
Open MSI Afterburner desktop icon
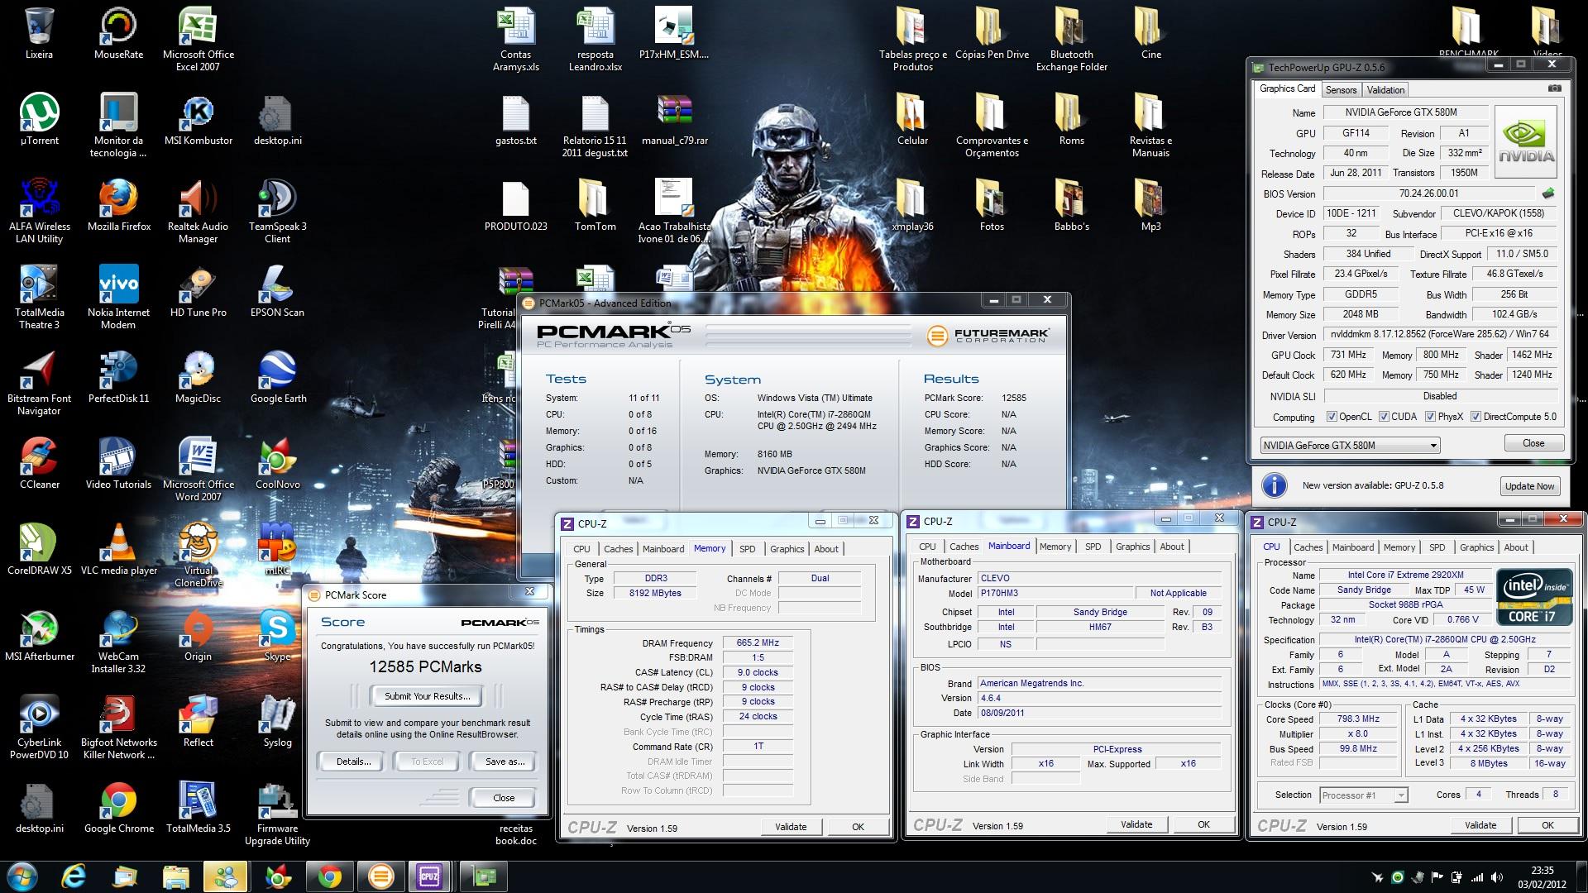point(39,636)
